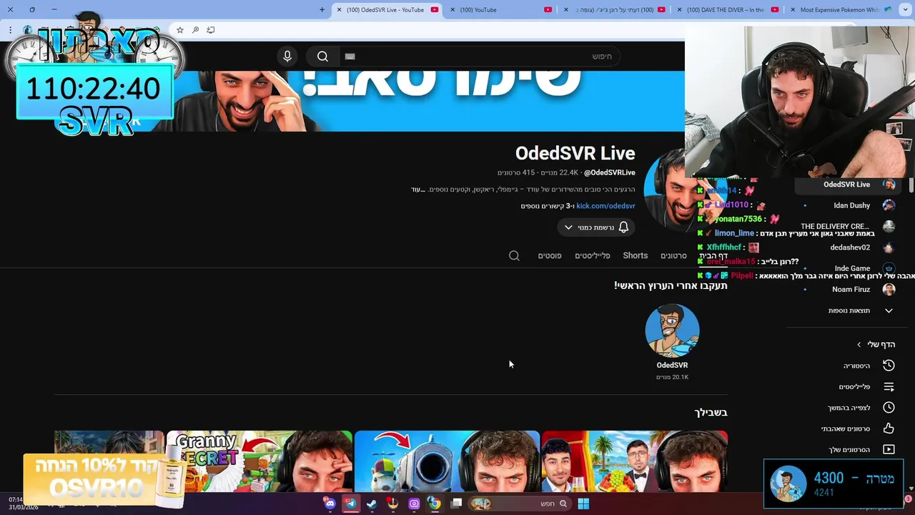Follow the kick.com/odedsvr link
This screenshot has width=915, height=515.
tap(605, 206)
